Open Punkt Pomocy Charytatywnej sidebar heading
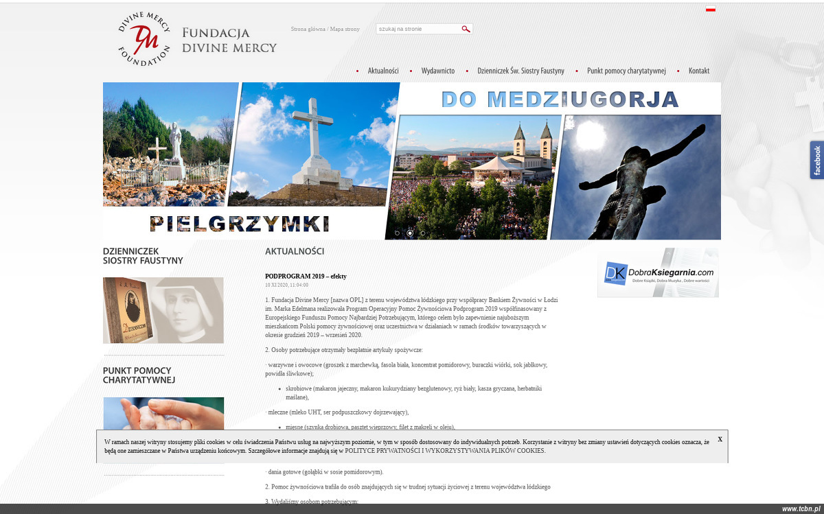This screenshot has width=824, height=514. pyautogui.click(x=139, y=375)
